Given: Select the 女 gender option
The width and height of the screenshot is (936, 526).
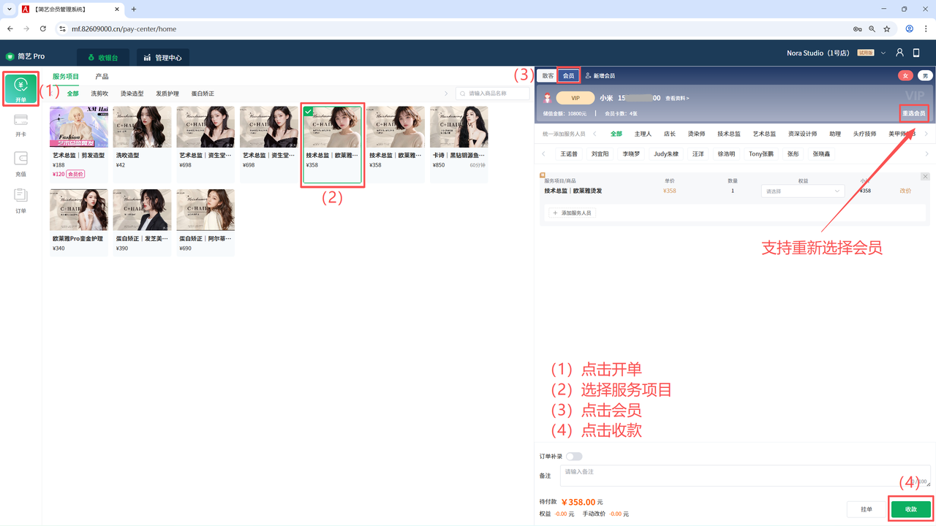Looking at the screenshot, I should click(x=905, y=76).
